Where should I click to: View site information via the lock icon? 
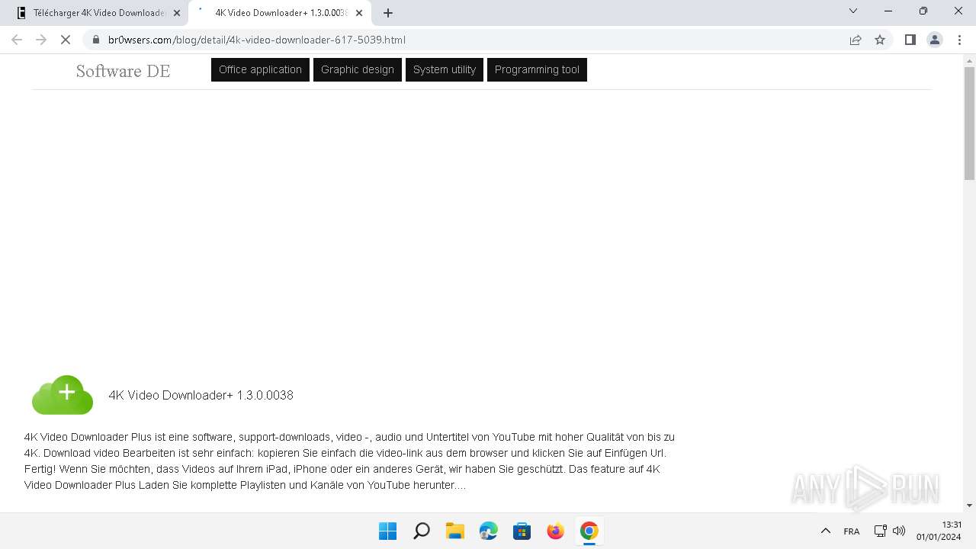point(96,40)
